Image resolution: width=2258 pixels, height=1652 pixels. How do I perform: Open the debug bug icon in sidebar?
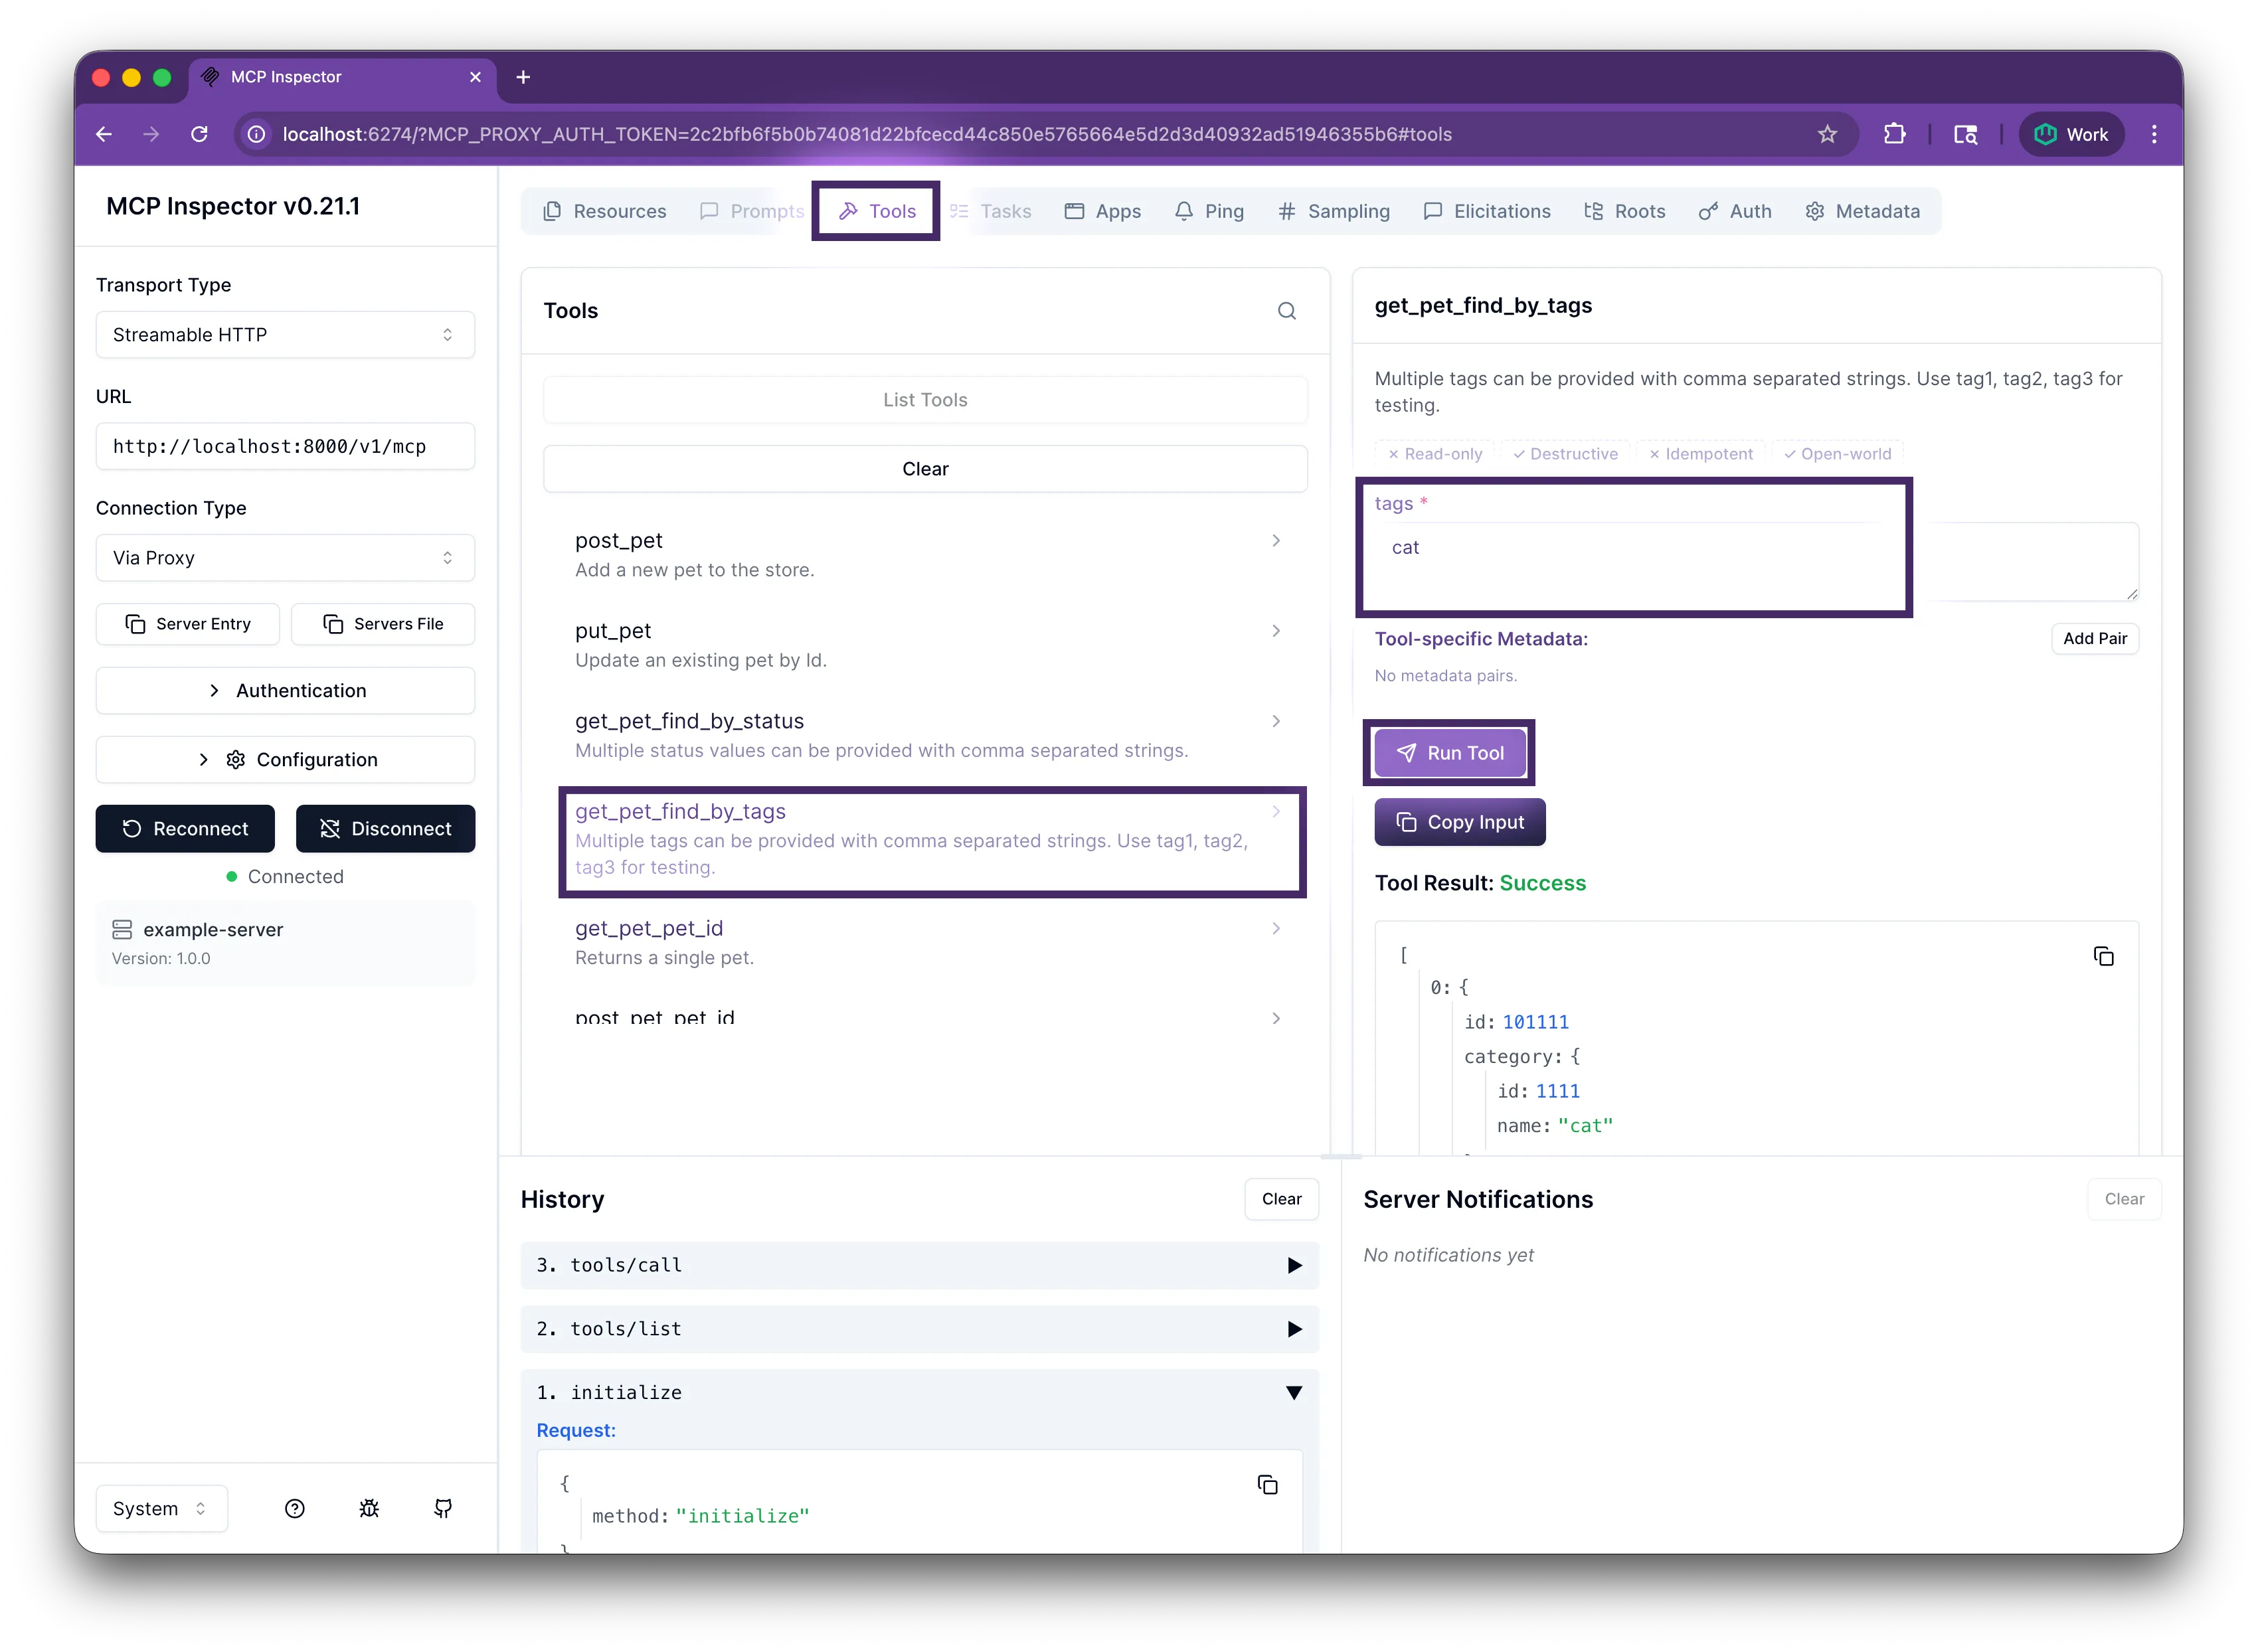[x=369, y=1508]
